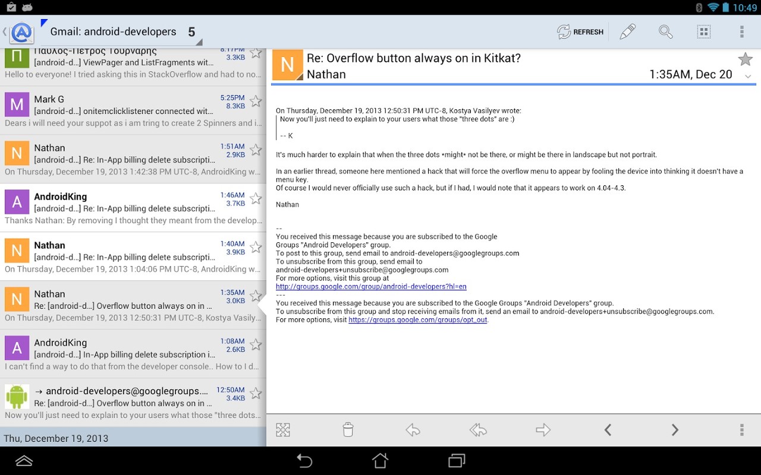The width and height of the screenshot is (761, 475).
Task: Tap the unread count 5
Action: [191, 32]
